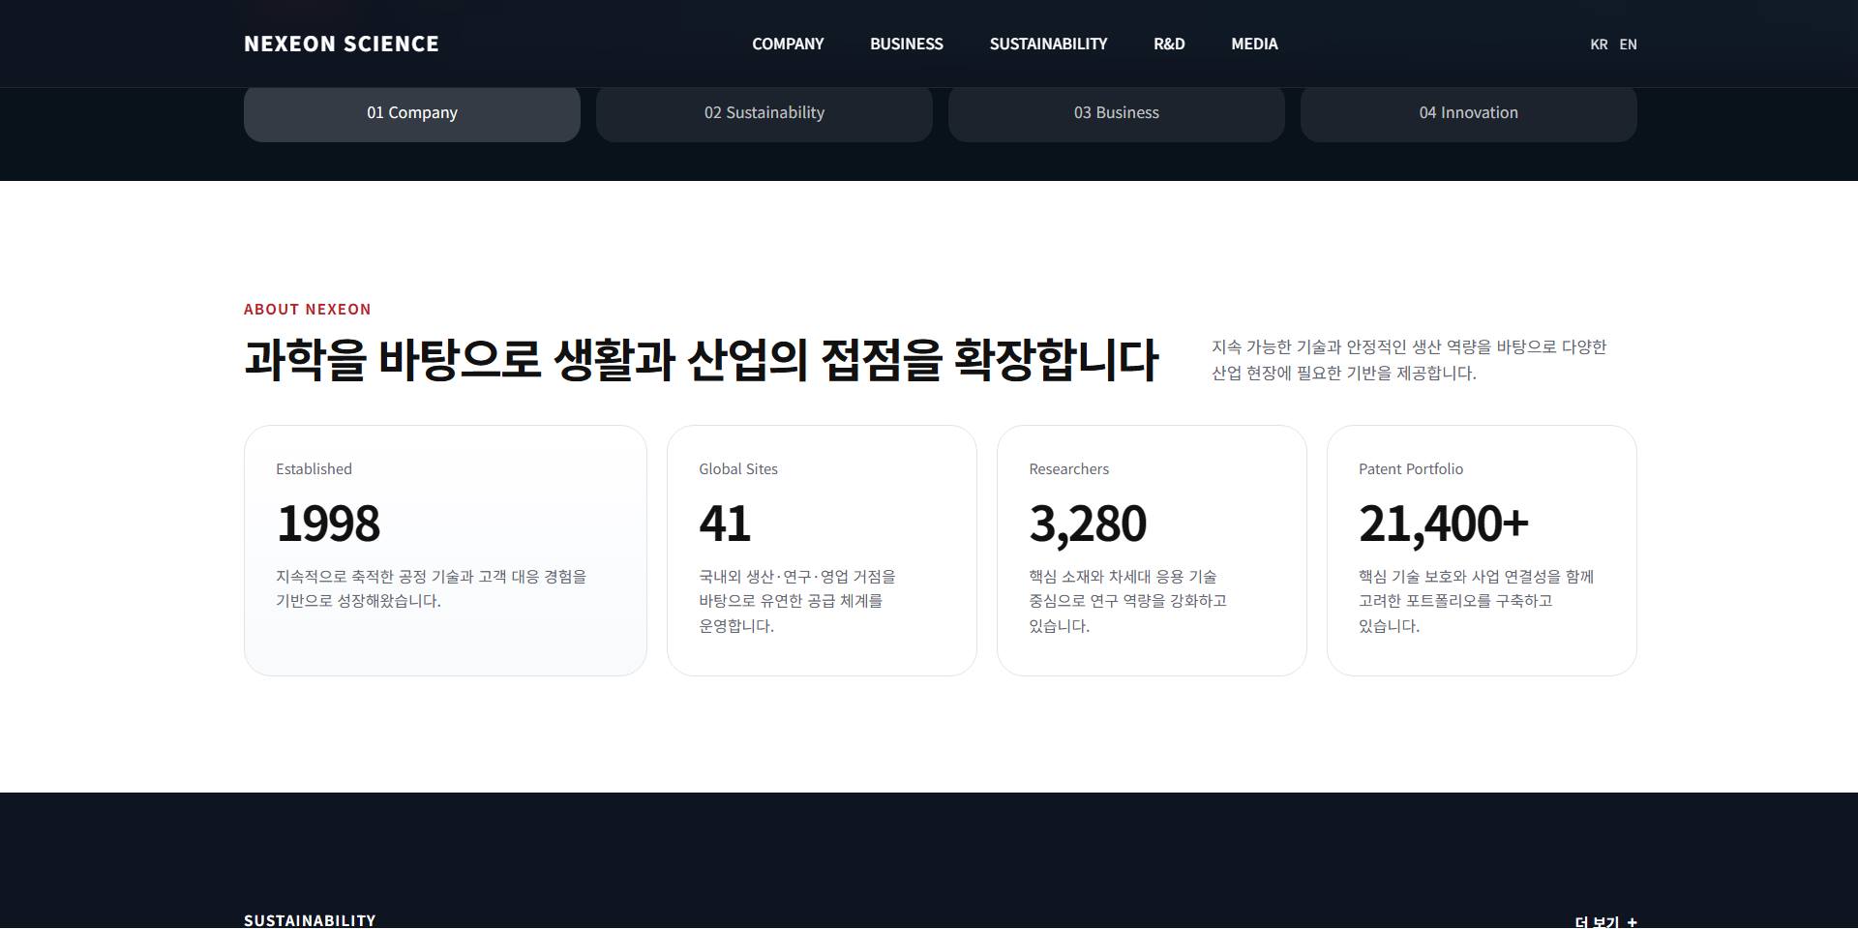Click the number 21,400+
The width and height of the screenshot is (1858, 929).
(1444, 524)
